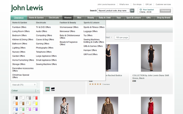
Task: Open the Sport & Leisure navigation tab
Action: click(134, 18)
